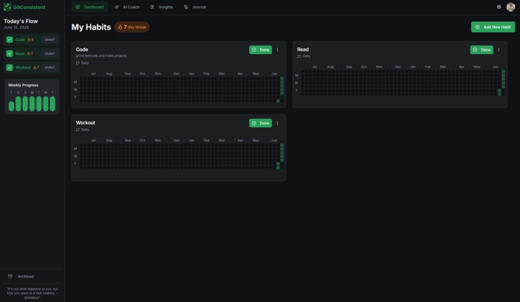The height and width of the screenshot is (302, 520).
Task: Switch to the Dashboard tab
Action: [x=90, y=7]
